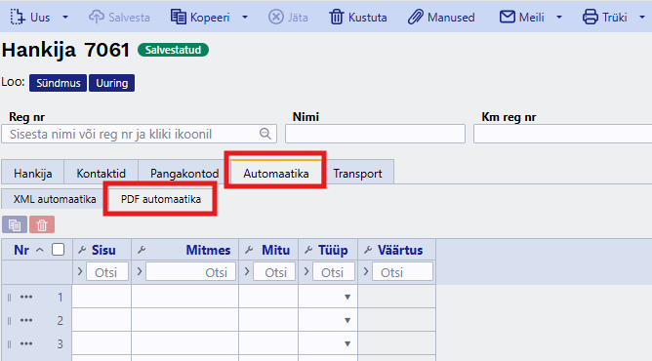Click the wrench icon beside Mitmes
Image resolution: width=652 pixels, height=361 pixels.
pos(142,250)
